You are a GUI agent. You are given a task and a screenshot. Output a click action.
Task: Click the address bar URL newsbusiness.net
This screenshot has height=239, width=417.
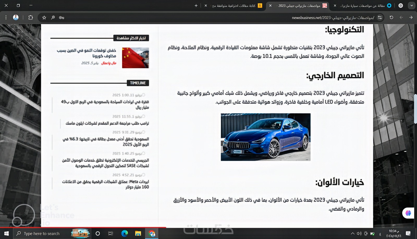tap(333, 18)
